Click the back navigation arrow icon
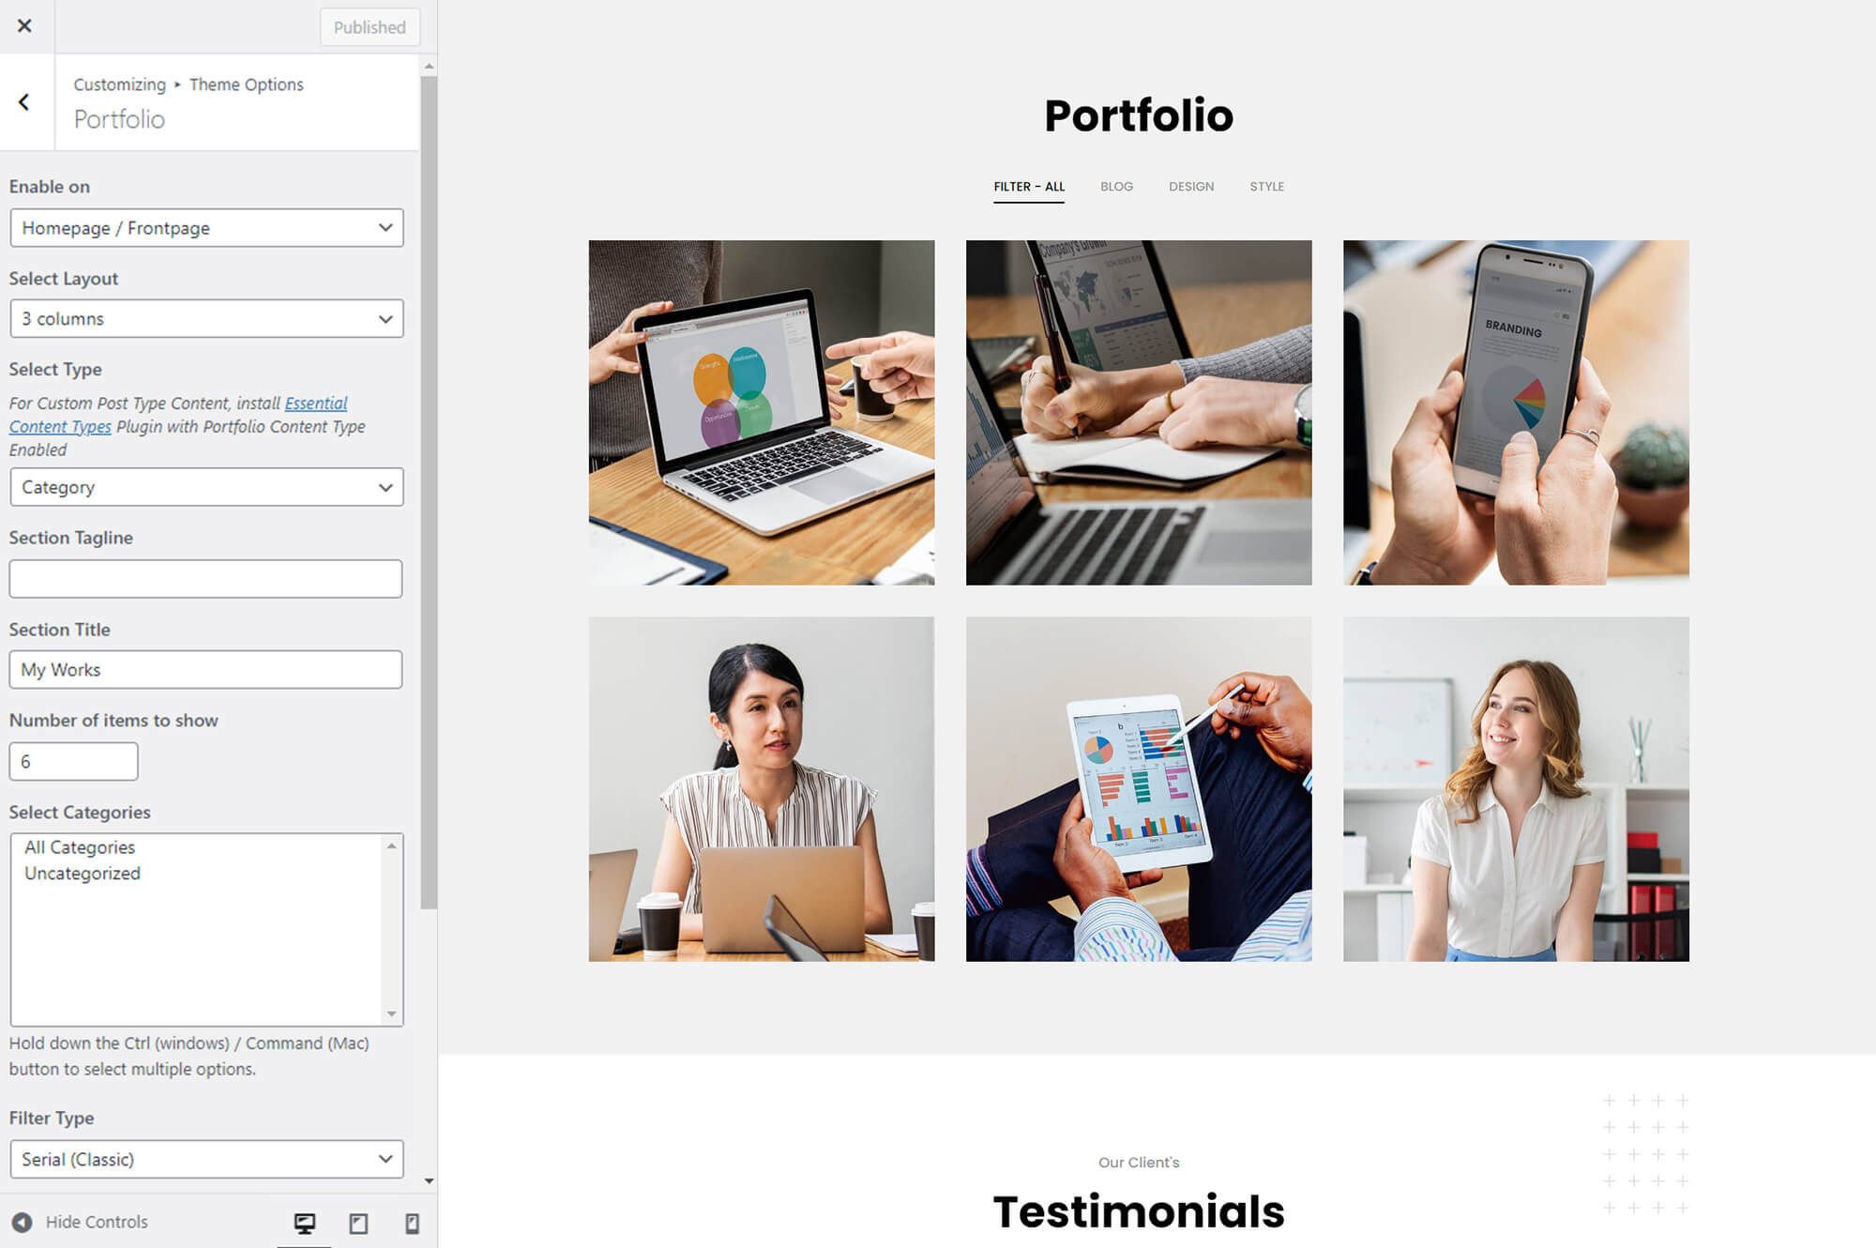 23,101
